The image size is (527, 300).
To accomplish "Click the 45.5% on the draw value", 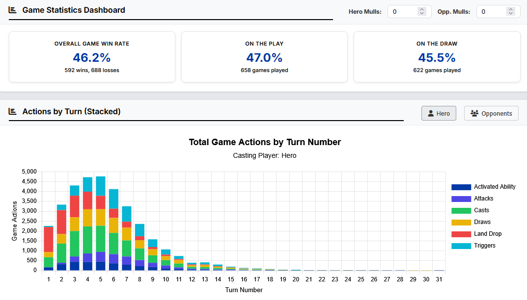I will coord(437,58).
